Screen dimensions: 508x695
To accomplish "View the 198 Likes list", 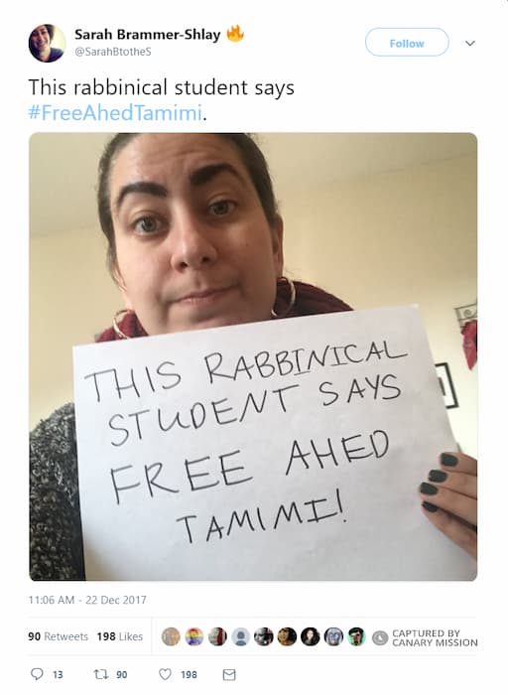I will (120, 636).
